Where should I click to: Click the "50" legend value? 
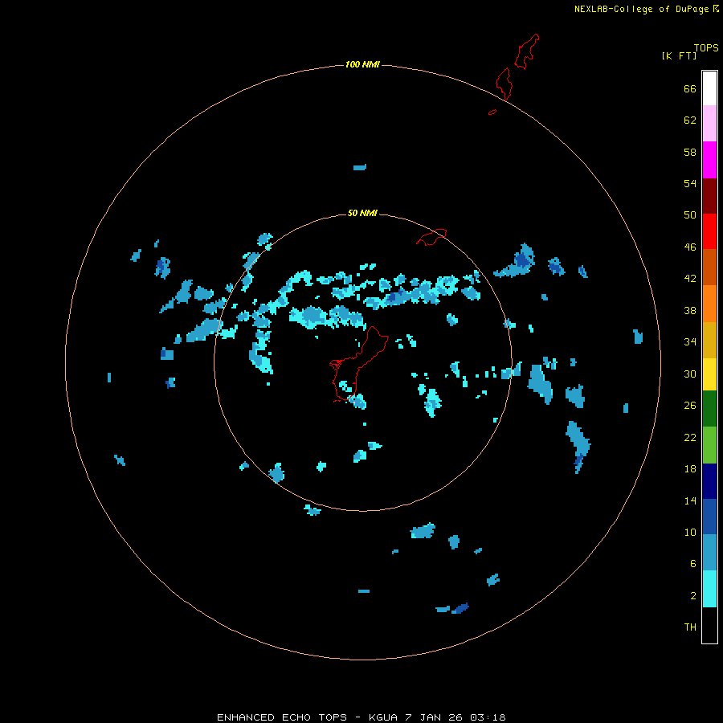[690, 215]
